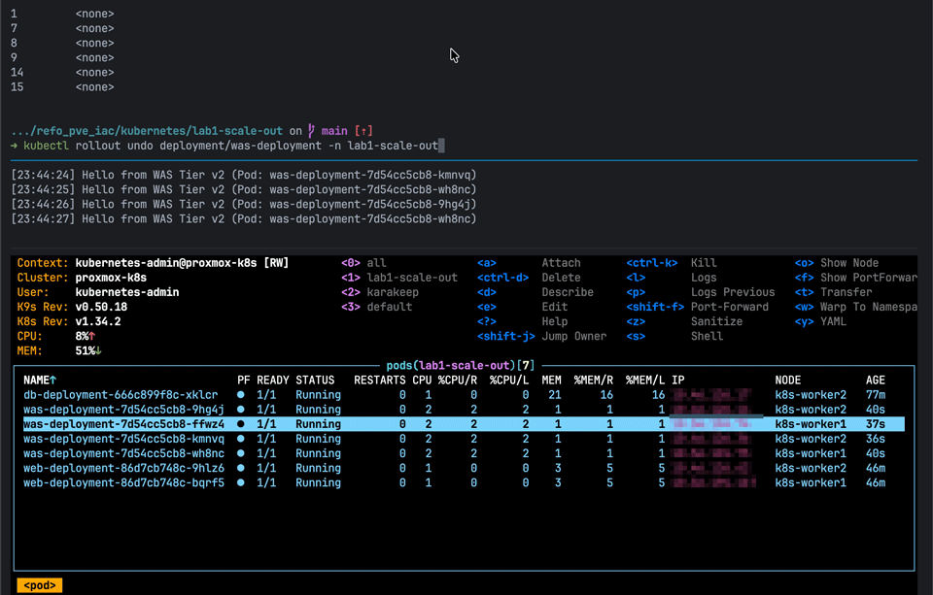Click the port-forward dot for was-deployment-7d54cc5cb8-ffwz4
The image size is (933, 595).
(241, 424)
